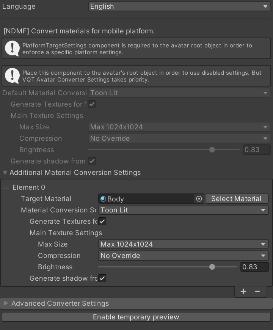Click the default Main Texture Settings label
The height and width of the screenshot is (330, 273).
click(x=47, y=116)
